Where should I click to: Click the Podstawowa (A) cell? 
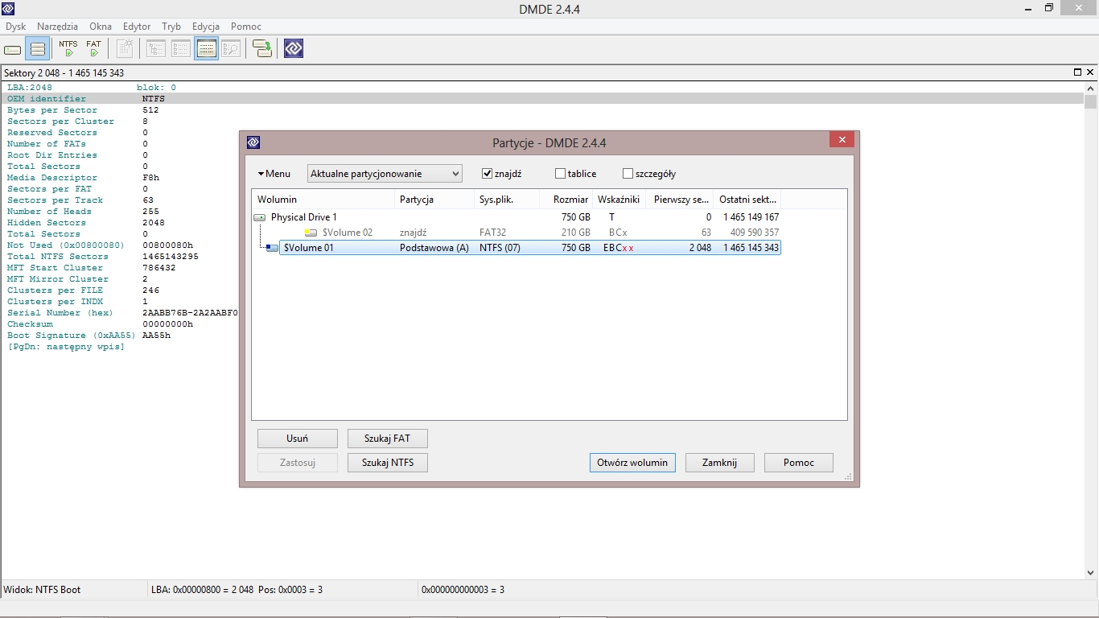(x=434, y=248)
